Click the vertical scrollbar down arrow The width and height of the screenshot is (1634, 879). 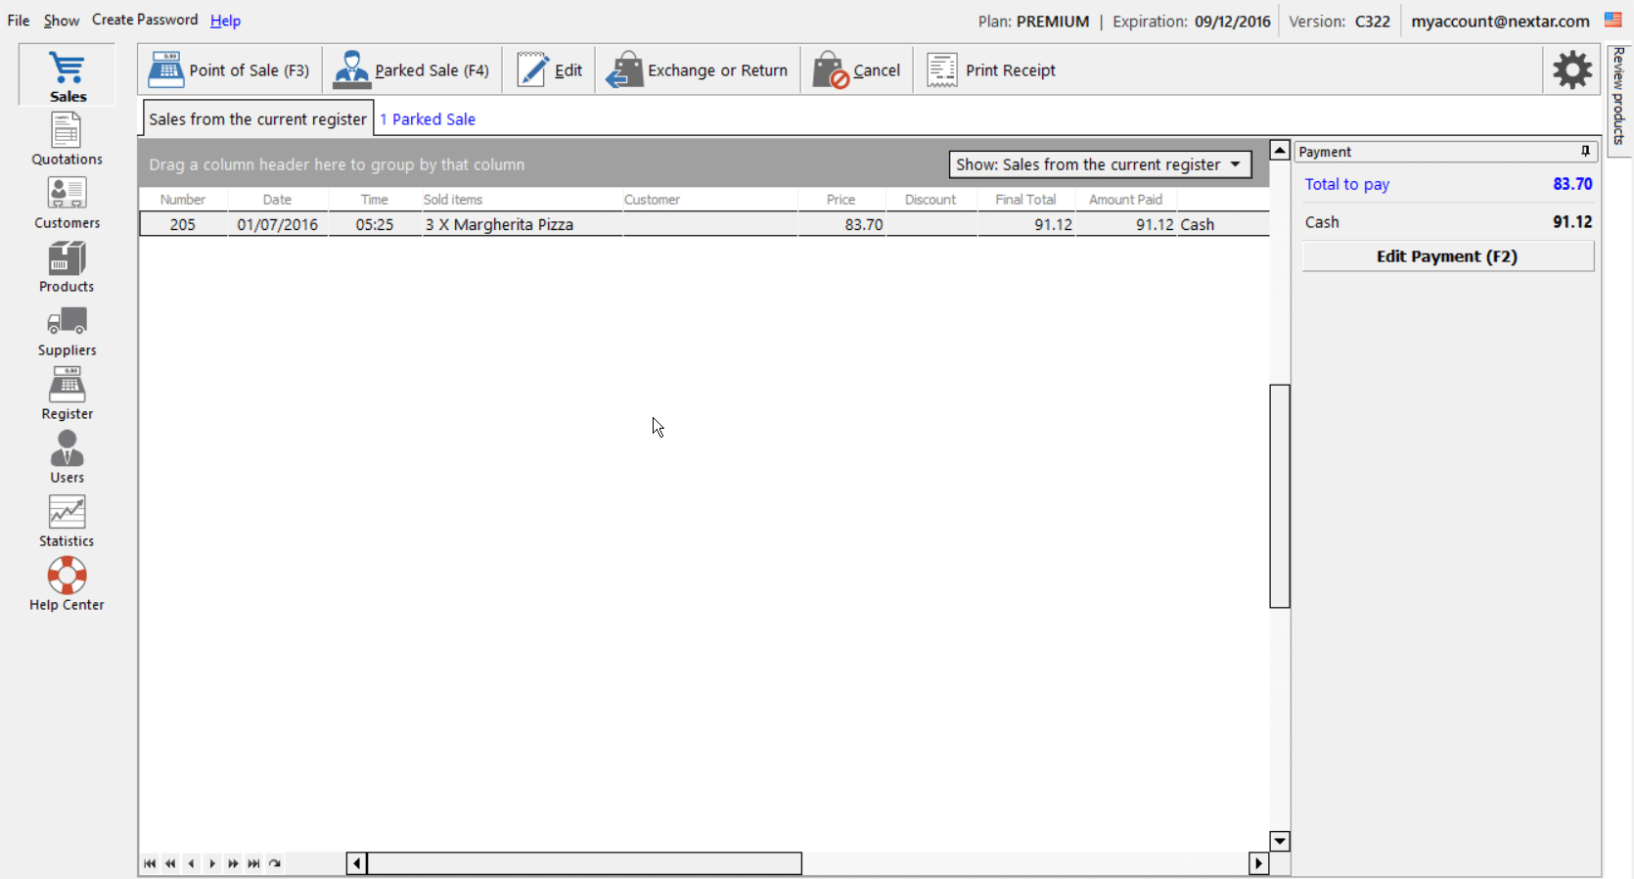[1280, 841]
